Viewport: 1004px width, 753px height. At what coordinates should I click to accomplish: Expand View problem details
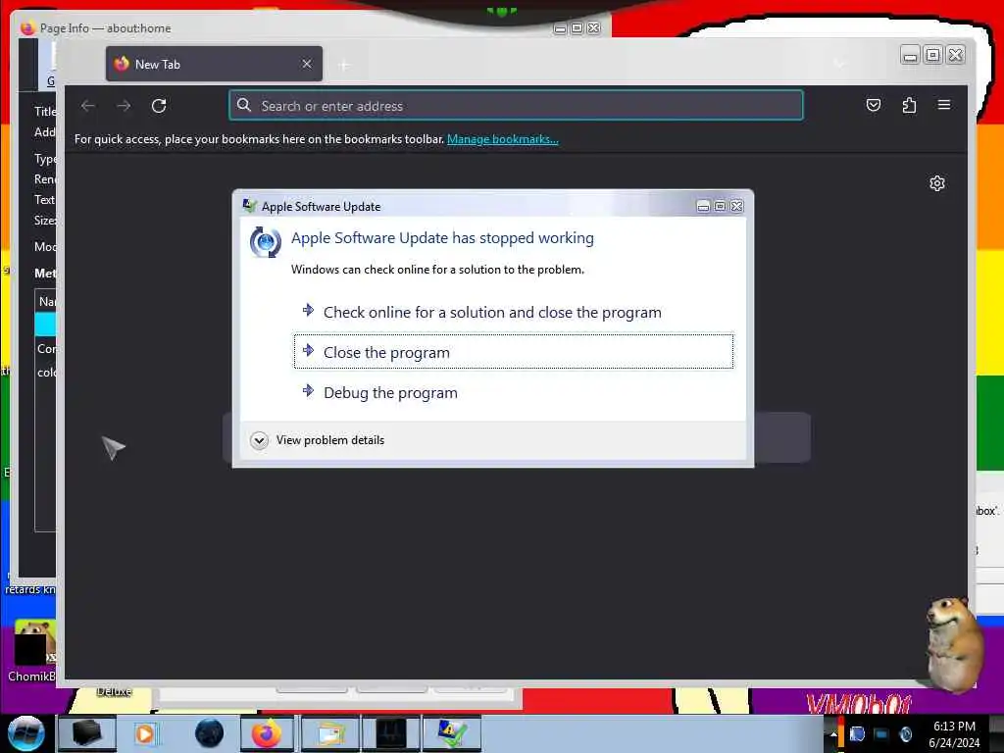(x=318, y=440)
